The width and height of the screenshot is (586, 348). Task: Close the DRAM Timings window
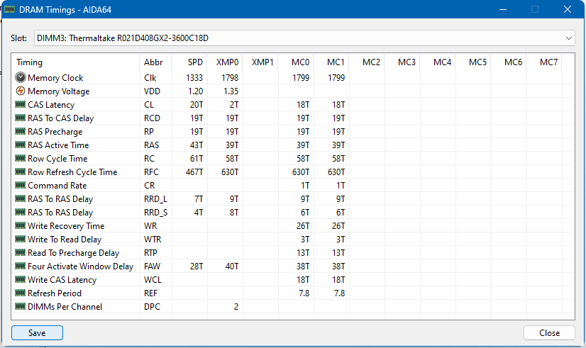click(568, 9)
